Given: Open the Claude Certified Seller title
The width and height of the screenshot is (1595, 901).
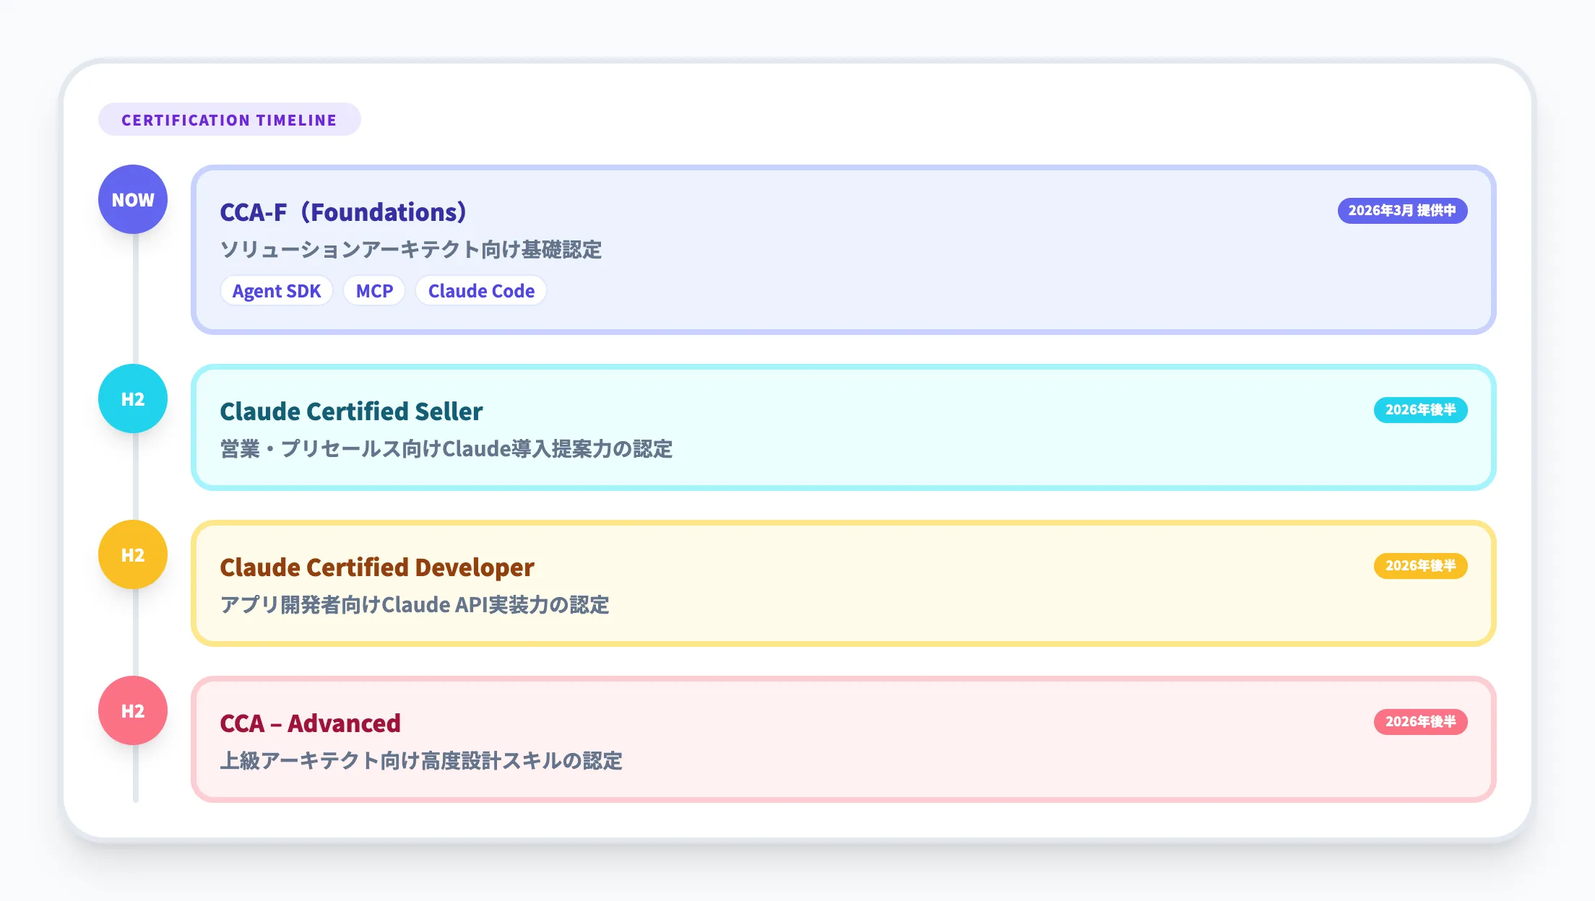Looking at the screenshot, I should pos(351,412).
